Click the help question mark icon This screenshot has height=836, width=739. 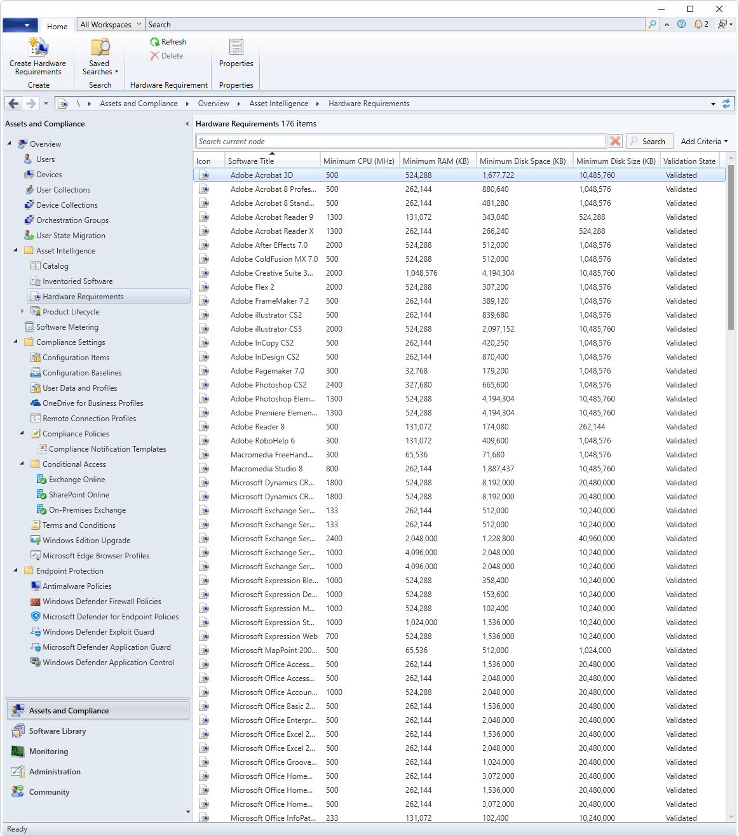pos(681,25)
